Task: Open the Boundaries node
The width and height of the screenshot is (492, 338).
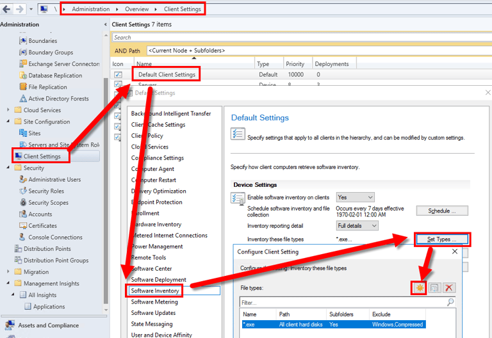Action: coord(43,41)
